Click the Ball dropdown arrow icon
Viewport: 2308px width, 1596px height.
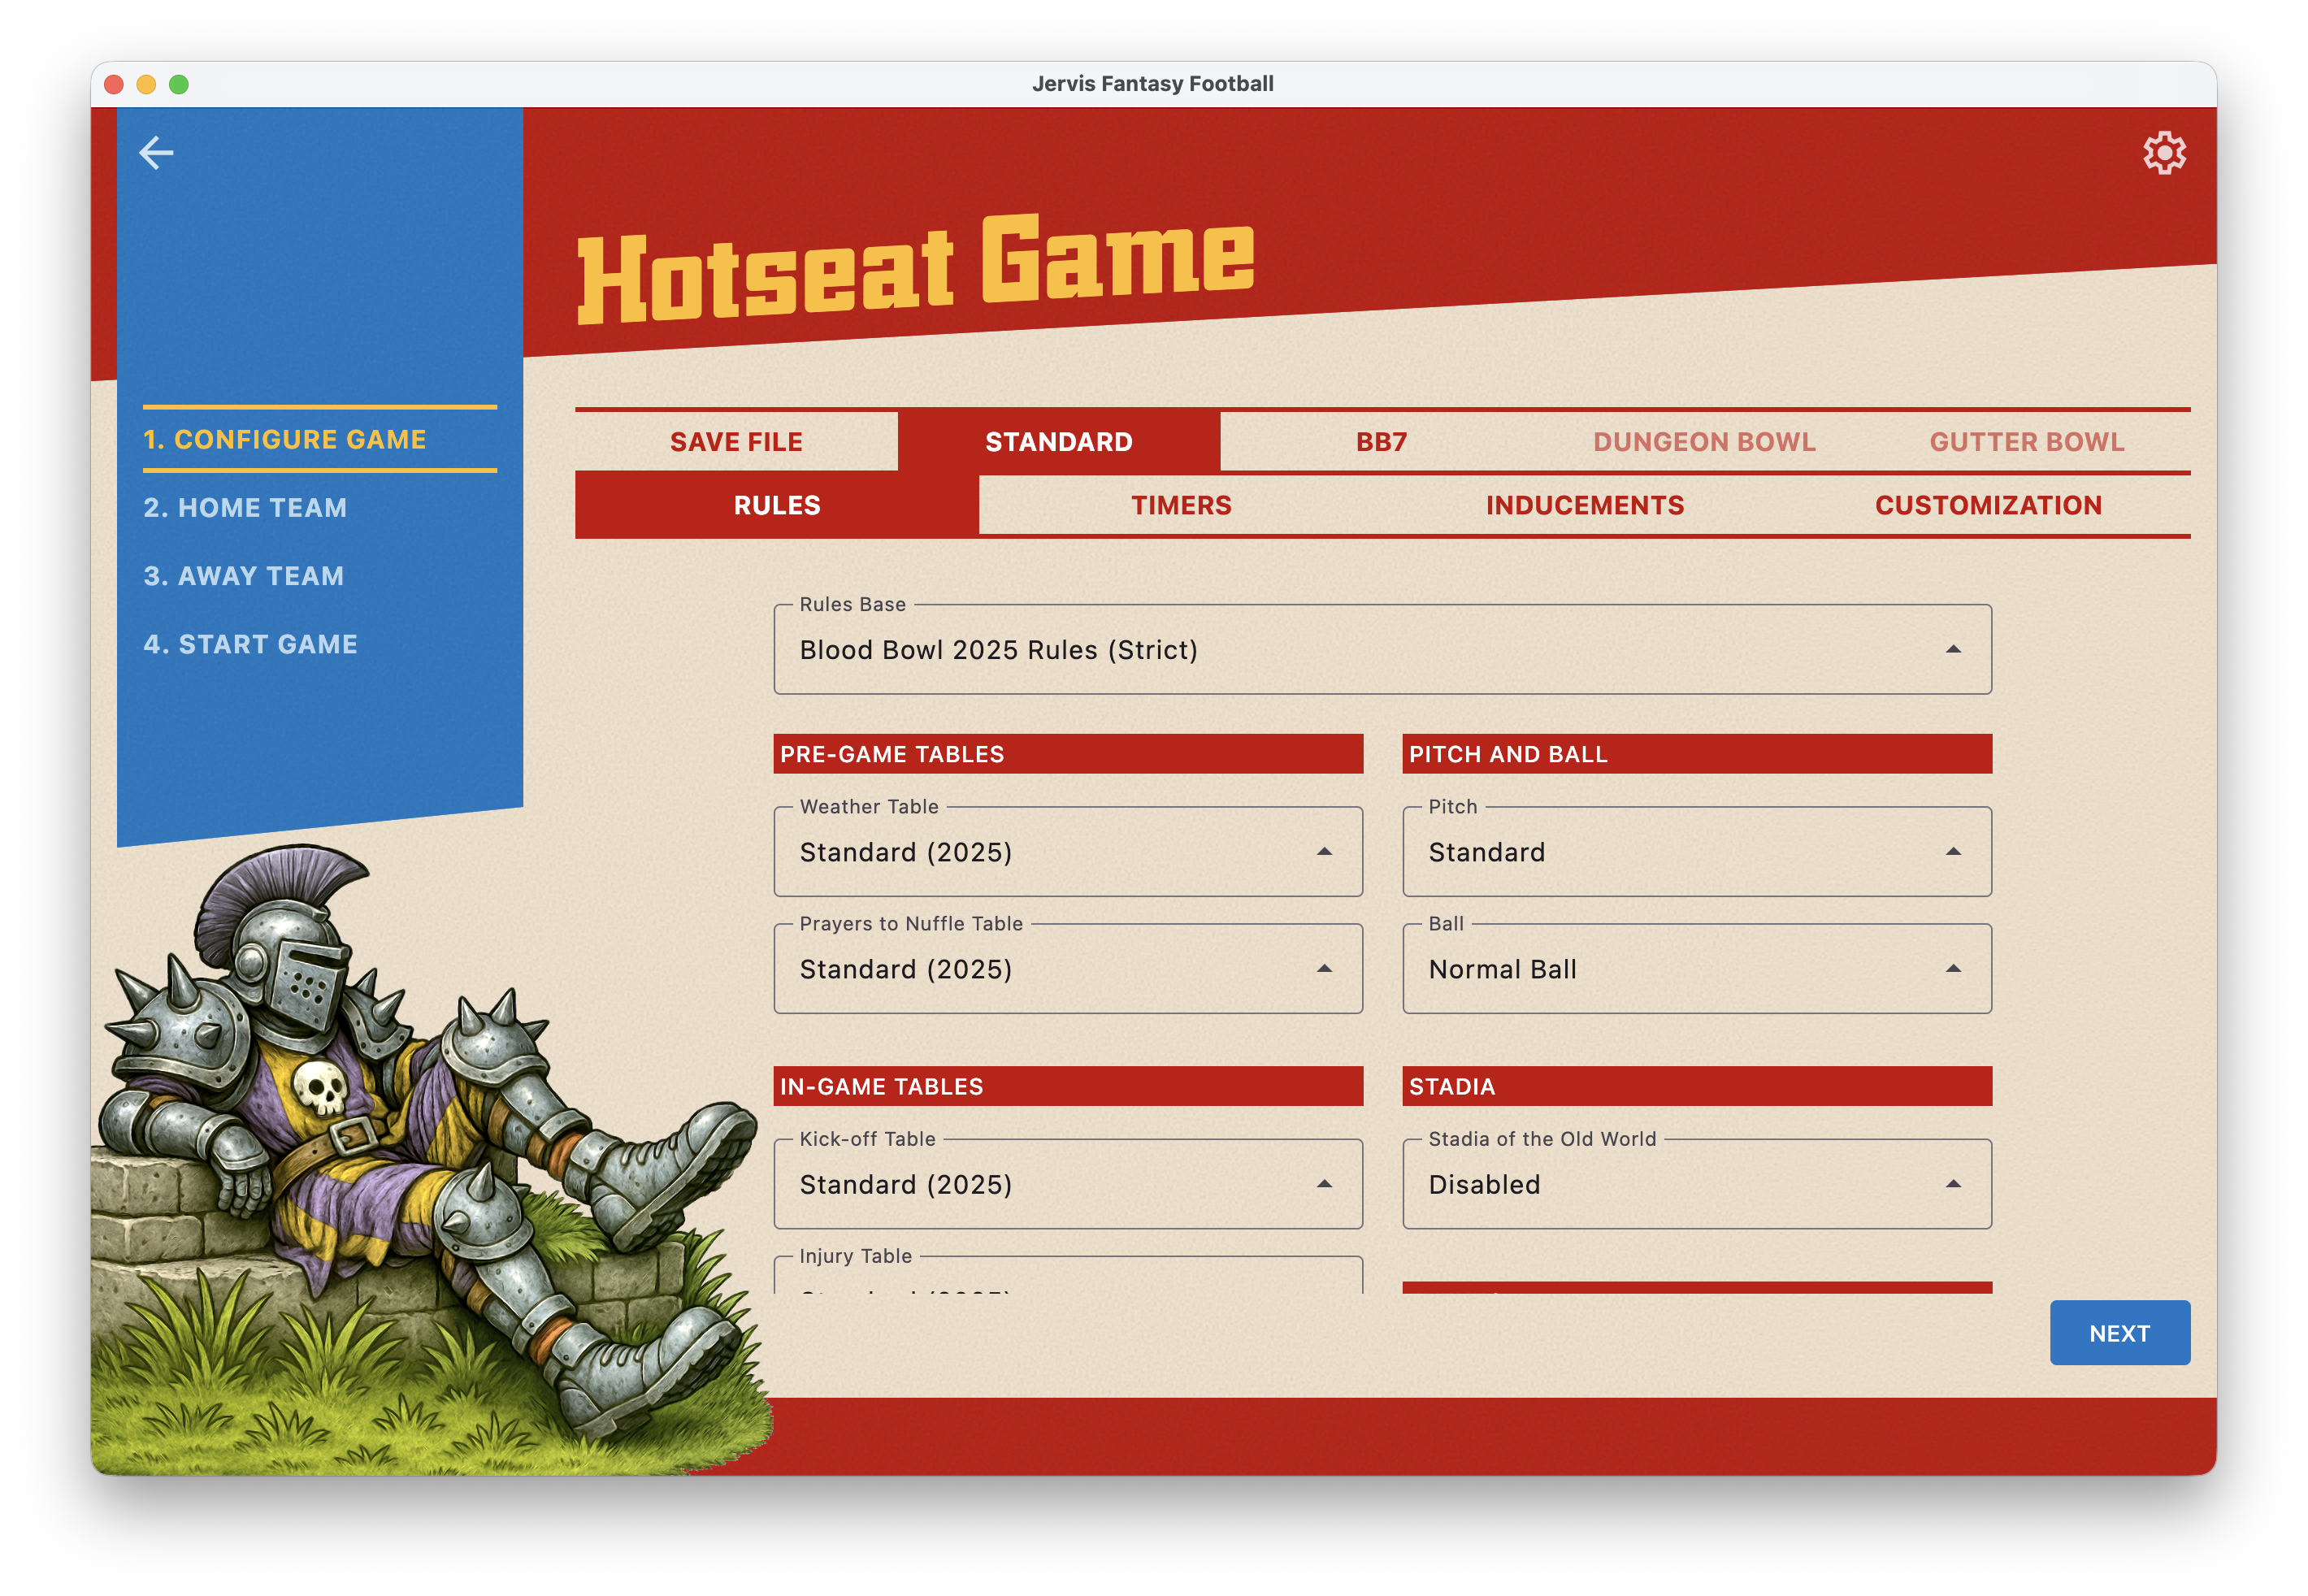[1953, 969]
